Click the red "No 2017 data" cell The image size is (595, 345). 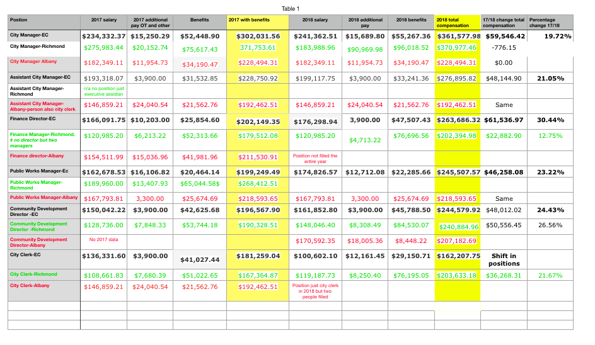click(103, 240)
